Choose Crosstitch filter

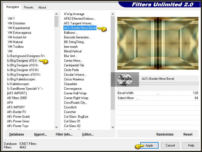[x=70, y=107]
